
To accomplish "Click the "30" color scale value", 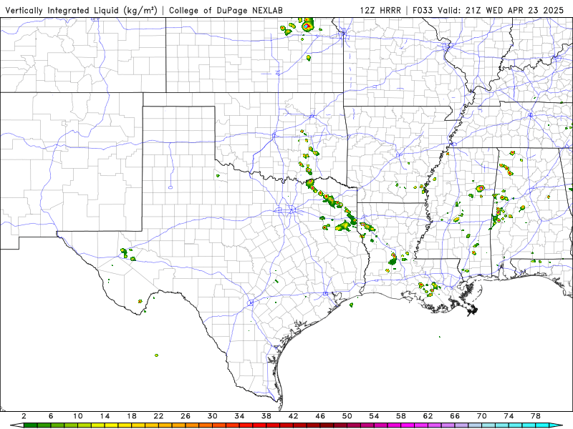I will click(213, 416).
